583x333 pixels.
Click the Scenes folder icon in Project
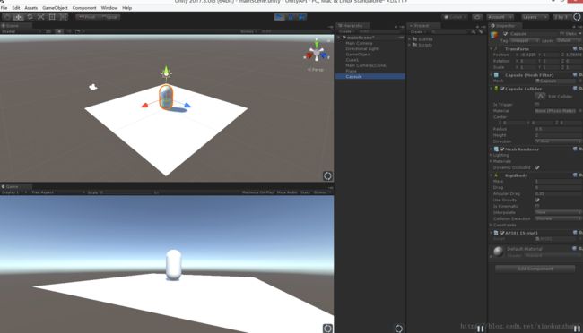click(414, 39)
